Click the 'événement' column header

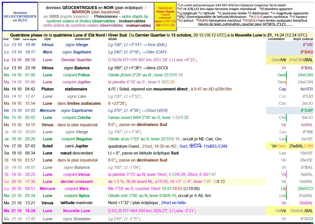82,39
